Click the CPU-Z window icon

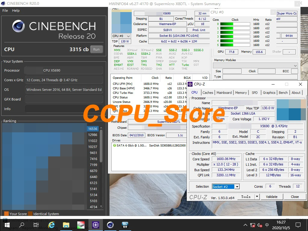(190, 84)
